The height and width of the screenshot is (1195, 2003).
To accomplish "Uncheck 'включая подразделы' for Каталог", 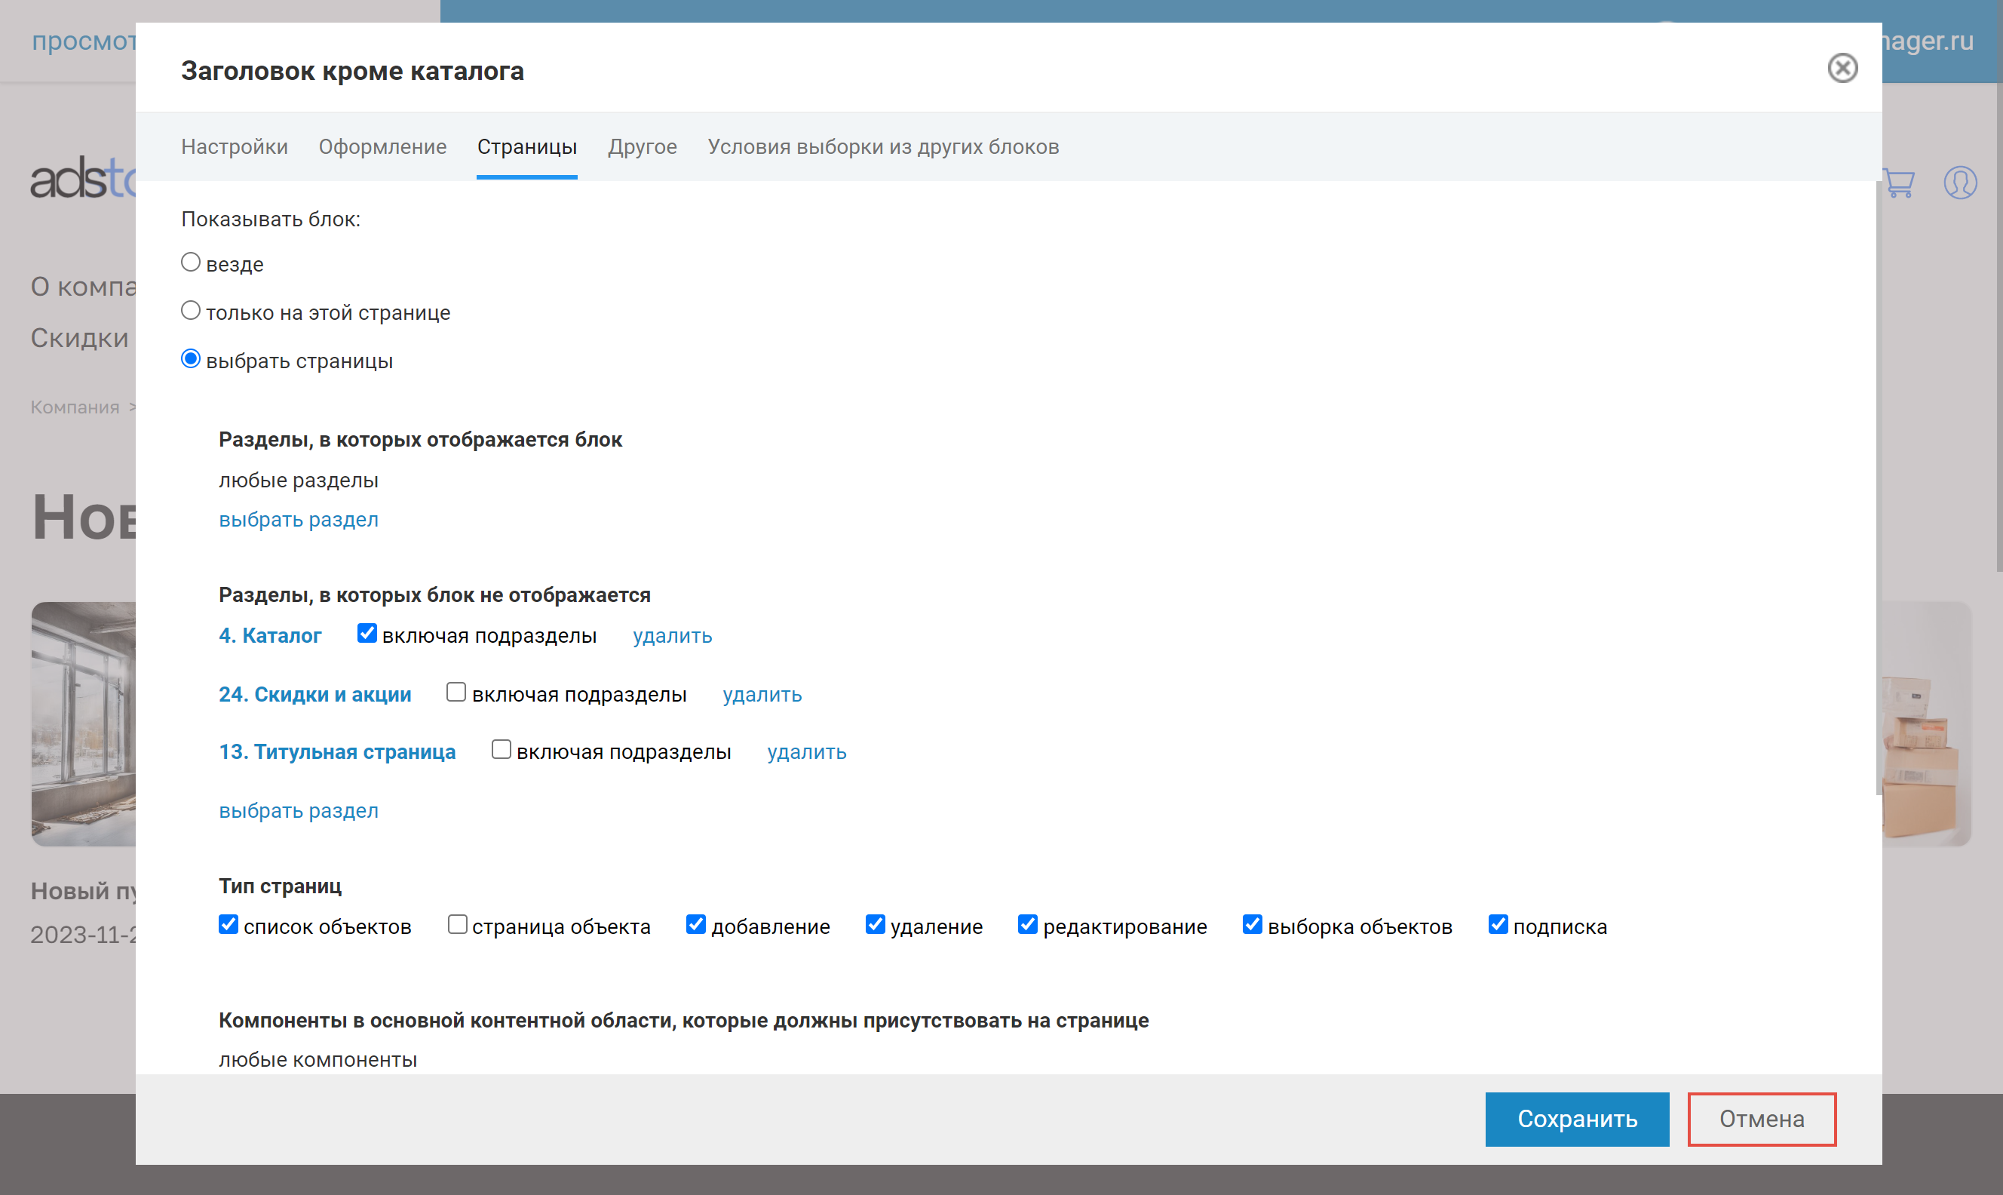I will click(x=367, y=633).
